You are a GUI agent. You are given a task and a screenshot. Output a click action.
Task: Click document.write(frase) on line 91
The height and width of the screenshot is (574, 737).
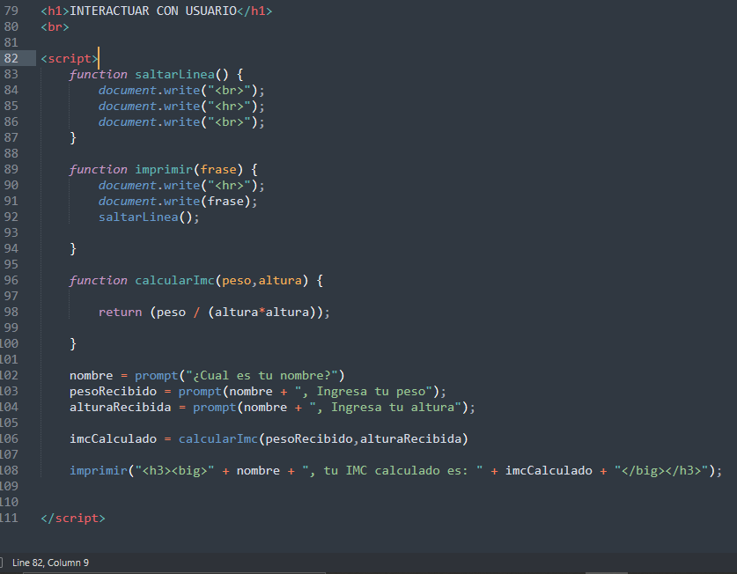pyautogui.click(x=174, y=202)
